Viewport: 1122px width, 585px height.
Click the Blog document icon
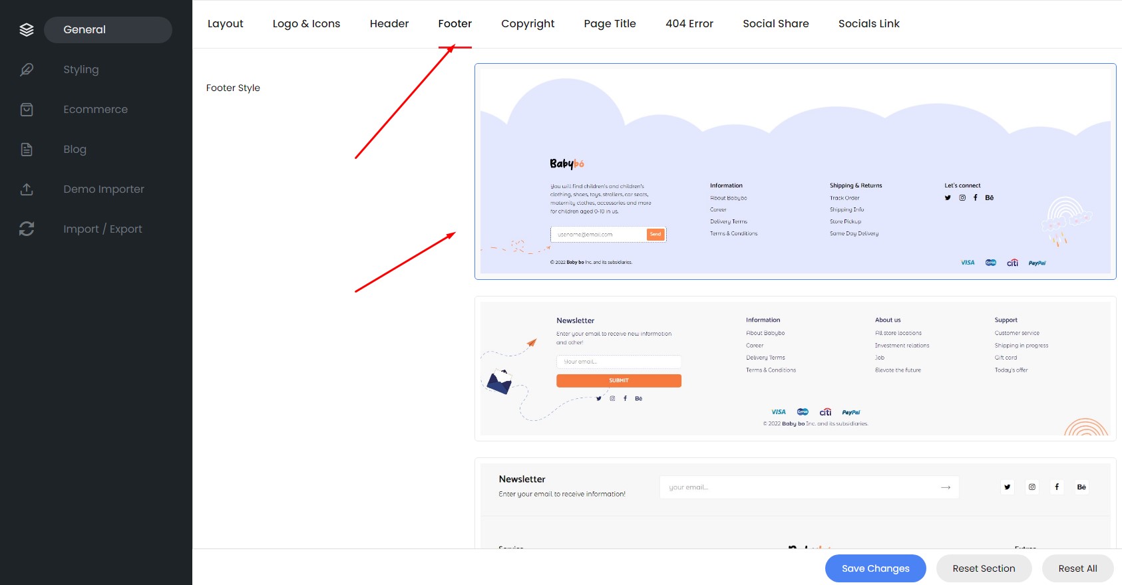click(27, 150)
